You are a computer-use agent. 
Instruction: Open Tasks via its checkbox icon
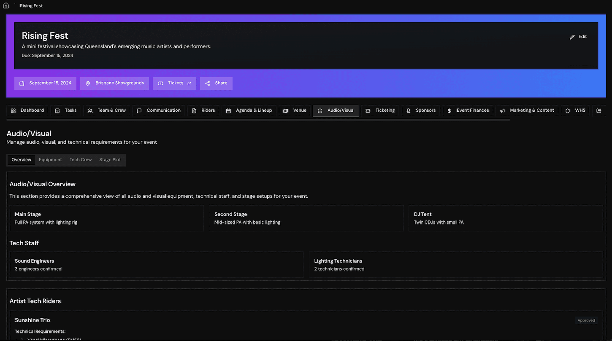(x=57, y=111)
